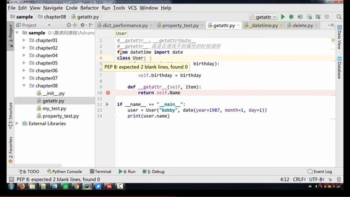
Task: Click CRLF line separator in status bar
Action: pos(299,179)
